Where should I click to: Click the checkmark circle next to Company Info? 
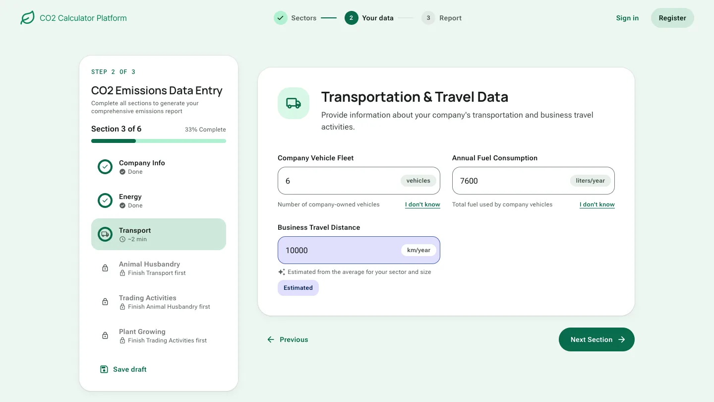(105, 167)
